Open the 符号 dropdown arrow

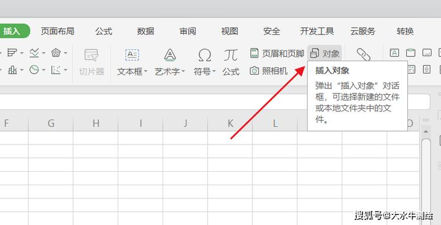[214, 71]
